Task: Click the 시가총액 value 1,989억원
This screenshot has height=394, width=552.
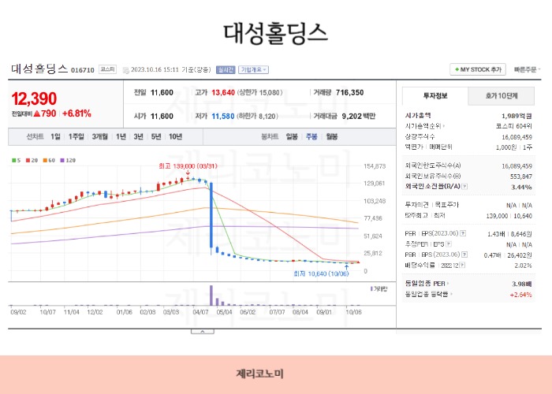Action: coord(517,116)
